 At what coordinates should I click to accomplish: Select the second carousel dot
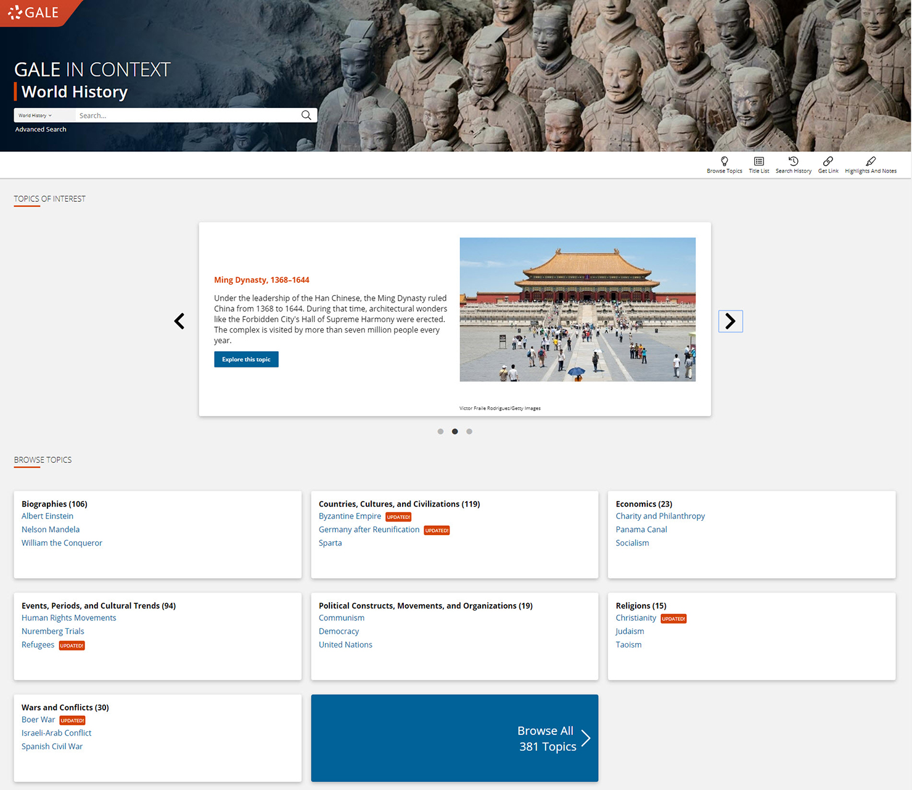point(455,431)
